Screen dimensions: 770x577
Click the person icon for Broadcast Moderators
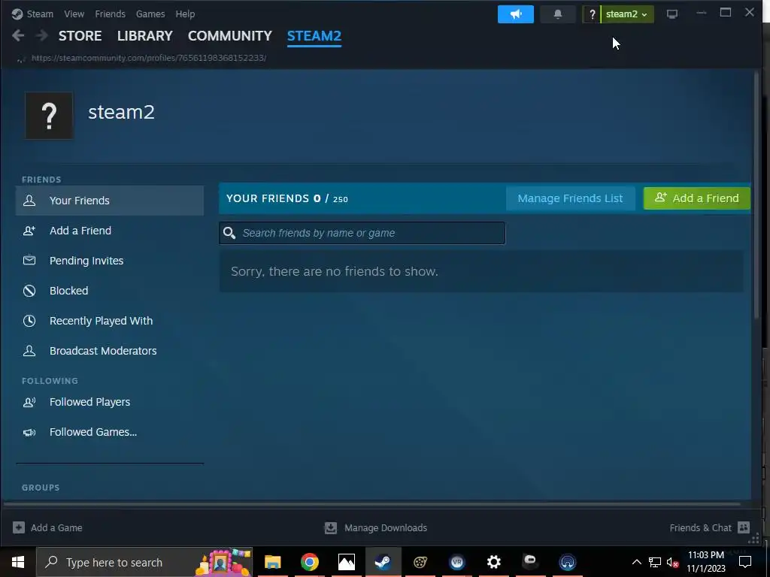29,351
